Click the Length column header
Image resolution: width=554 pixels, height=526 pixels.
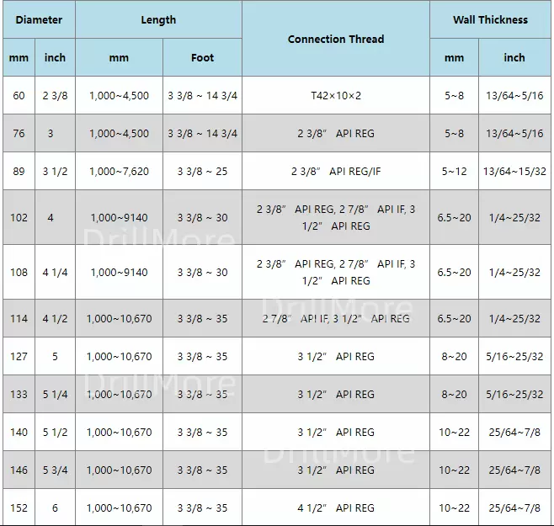pos(158,19)
